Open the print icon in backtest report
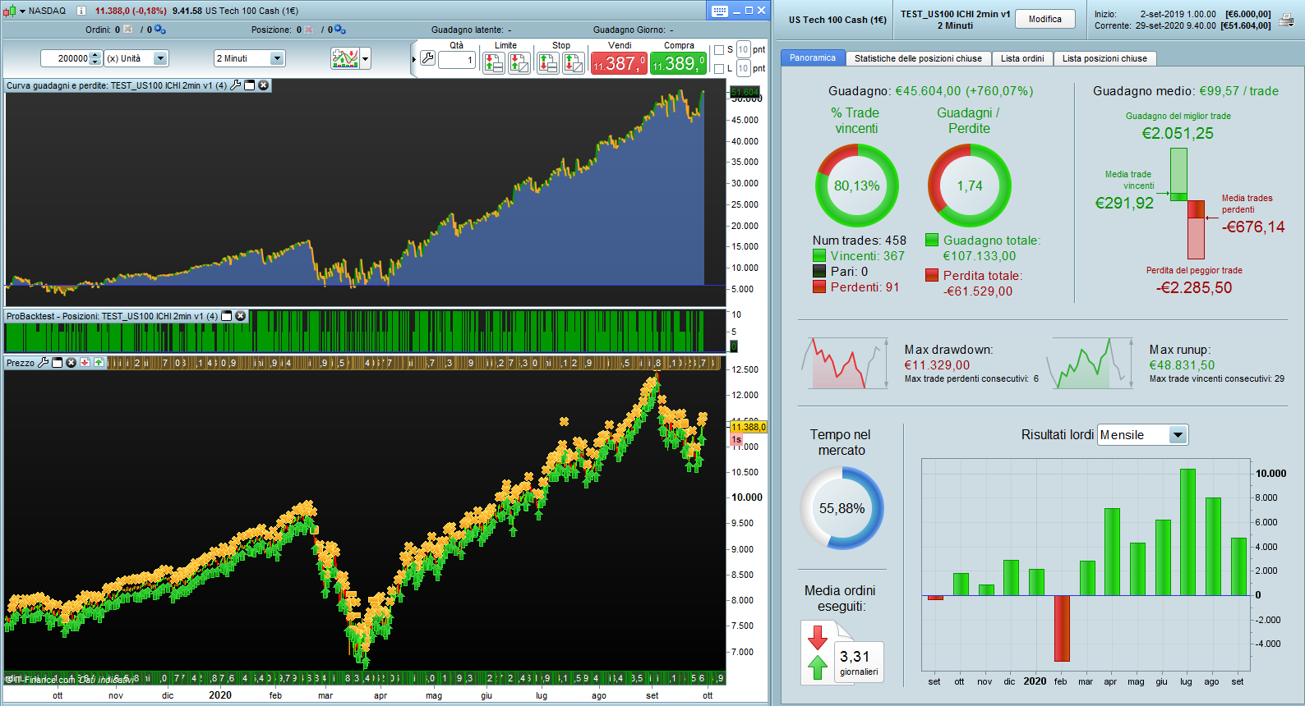Screen dimensions: 1305x706 click(1286, 20)
